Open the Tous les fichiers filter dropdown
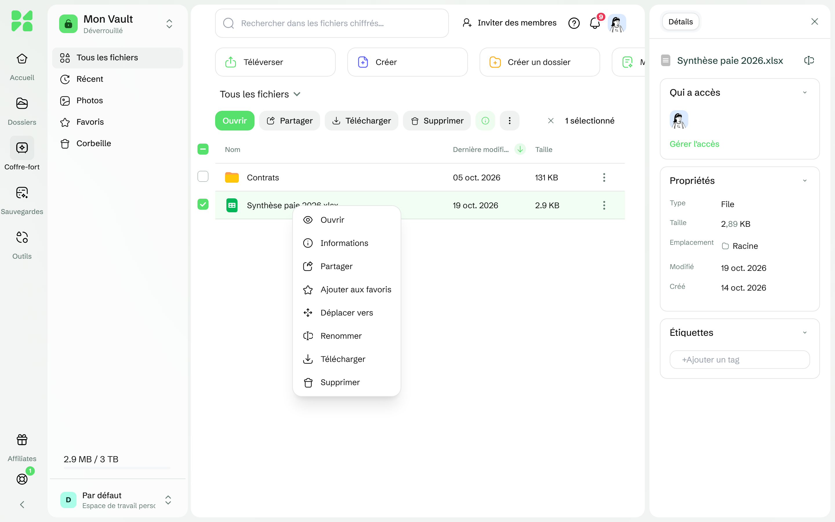Screen dimensions: 835x522 260,94
